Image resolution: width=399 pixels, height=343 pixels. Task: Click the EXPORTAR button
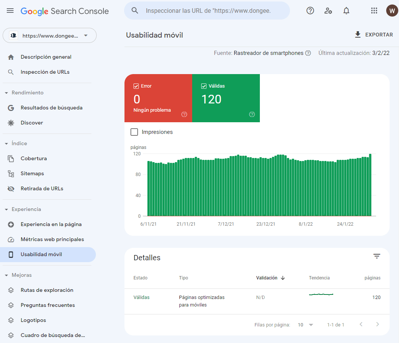click(374, 35)
